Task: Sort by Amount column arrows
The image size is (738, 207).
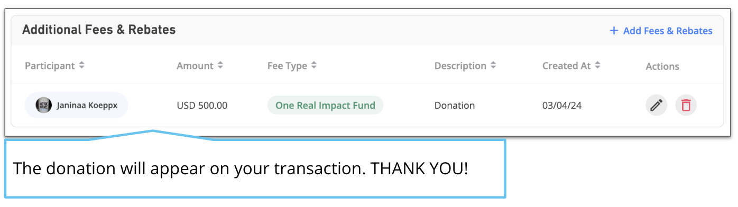Action: point(220,65)
